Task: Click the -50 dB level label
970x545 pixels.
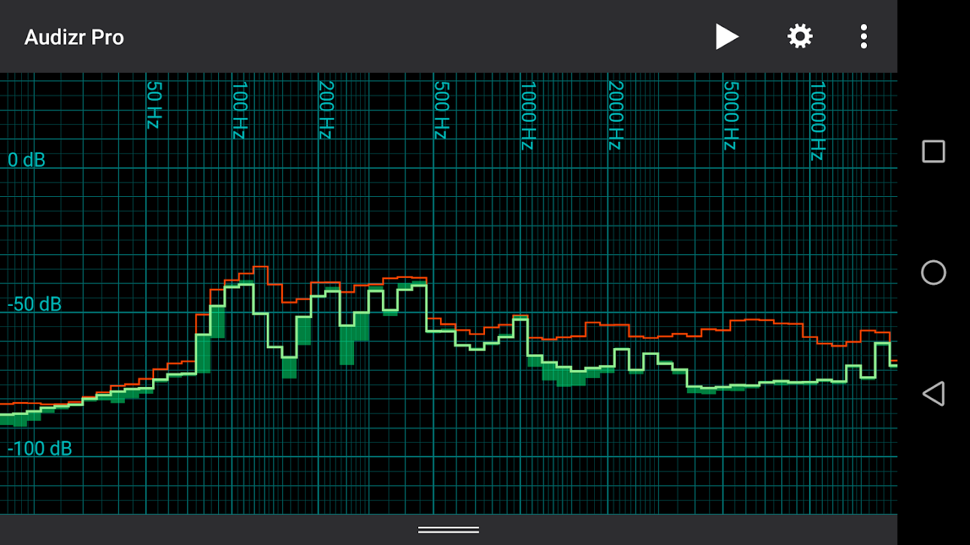Action: click(x=34, y=305)
